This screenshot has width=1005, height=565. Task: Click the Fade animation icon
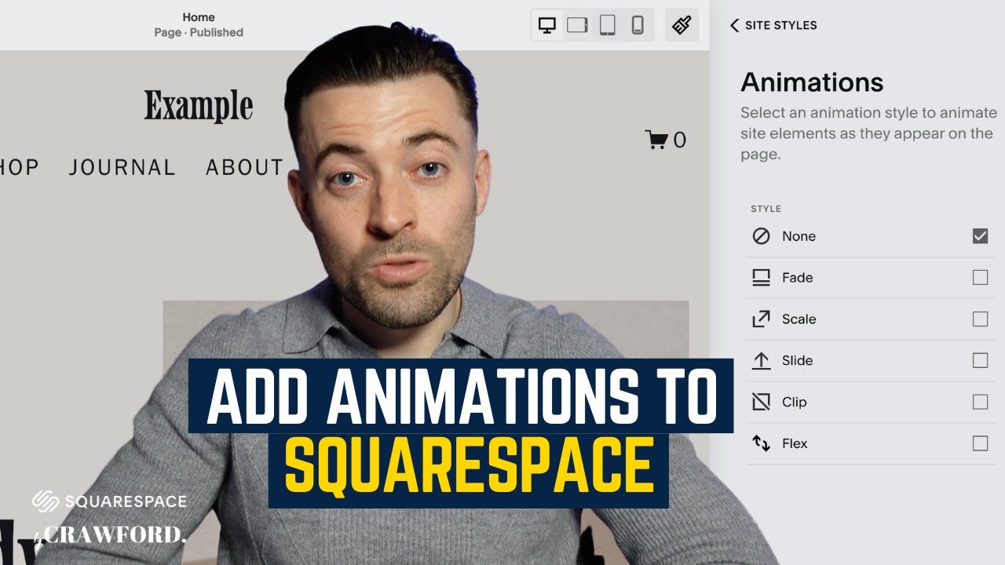(761, 278)
